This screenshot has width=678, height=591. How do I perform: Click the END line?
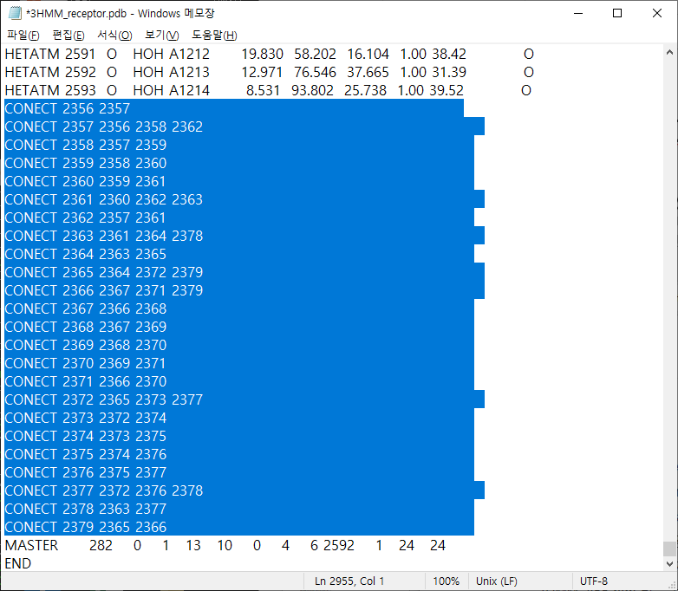(18, 563)
